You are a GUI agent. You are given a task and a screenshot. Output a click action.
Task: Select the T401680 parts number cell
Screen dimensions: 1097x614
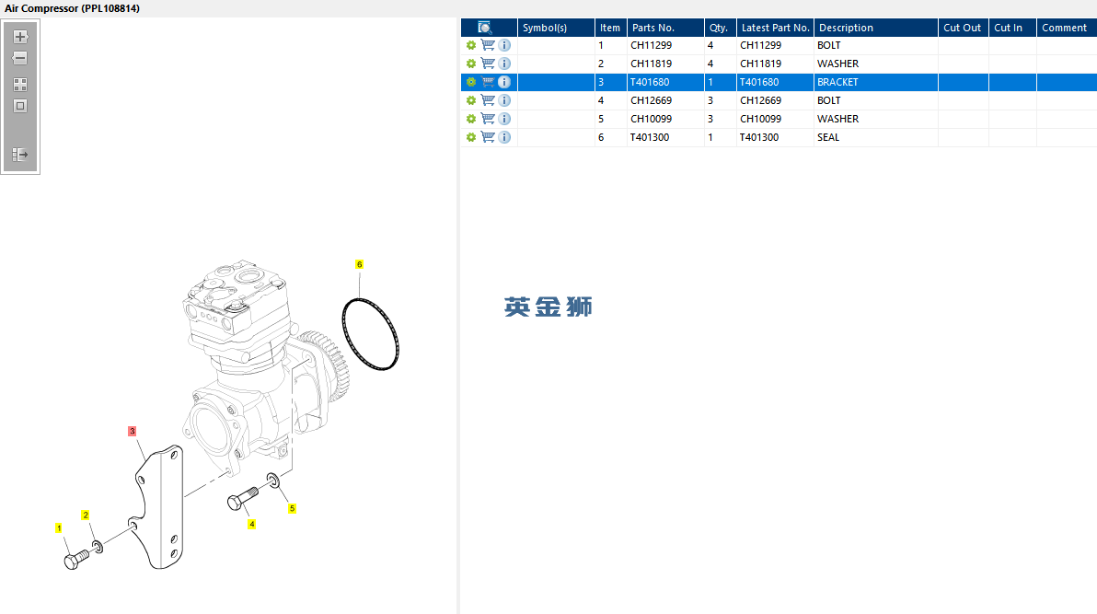(665, 82)
